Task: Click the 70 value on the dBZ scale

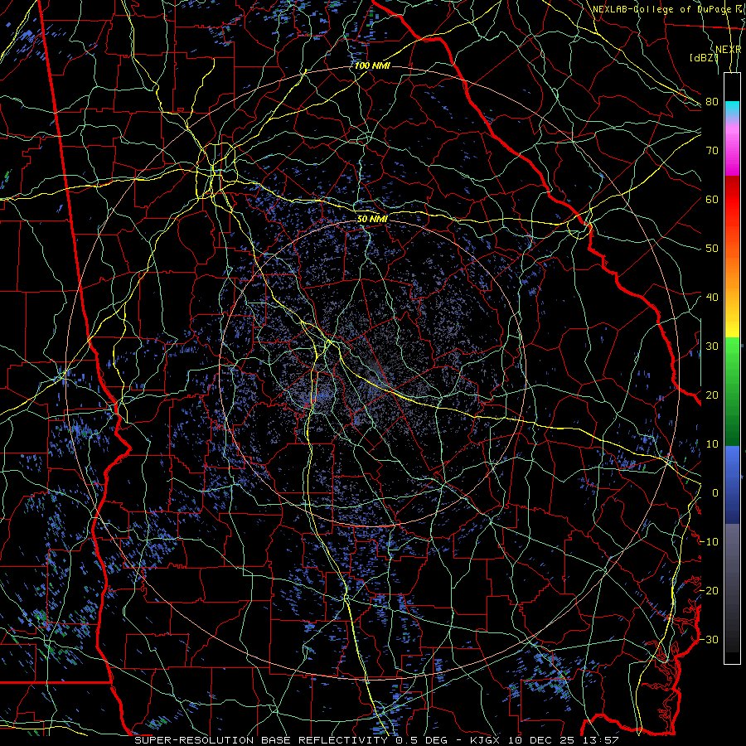Action: [x=712, y=150]
